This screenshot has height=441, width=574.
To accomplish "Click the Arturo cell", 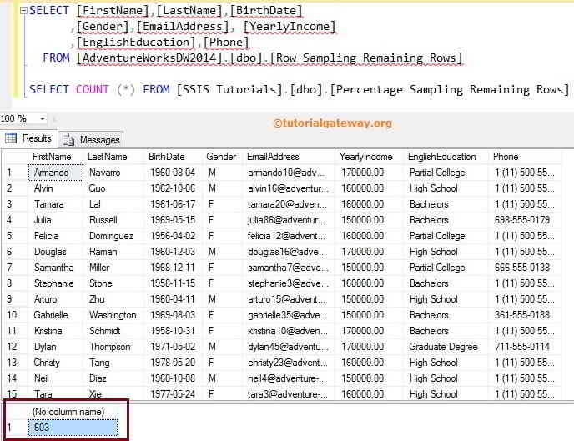I will click(56, 299).
